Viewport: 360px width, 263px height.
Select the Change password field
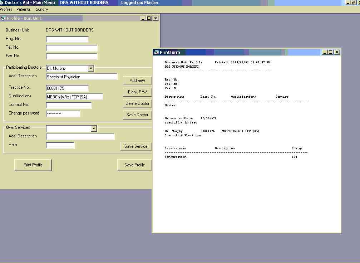click(63, 114)
